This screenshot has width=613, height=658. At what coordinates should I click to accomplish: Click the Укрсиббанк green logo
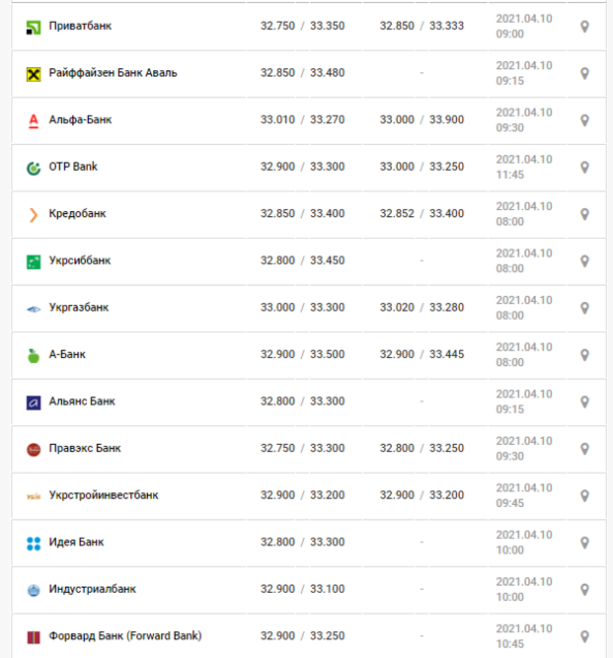click(34, 262)
